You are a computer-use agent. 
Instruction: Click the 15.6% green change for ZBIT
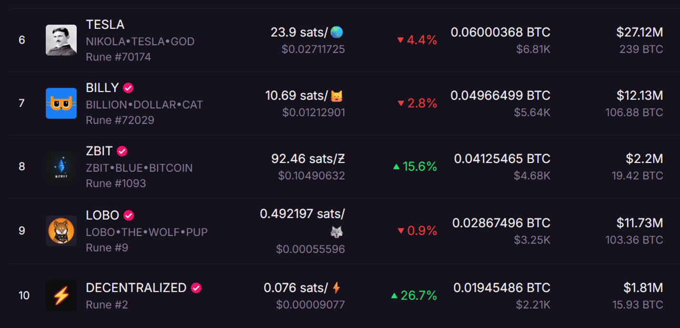pos(415,167)
